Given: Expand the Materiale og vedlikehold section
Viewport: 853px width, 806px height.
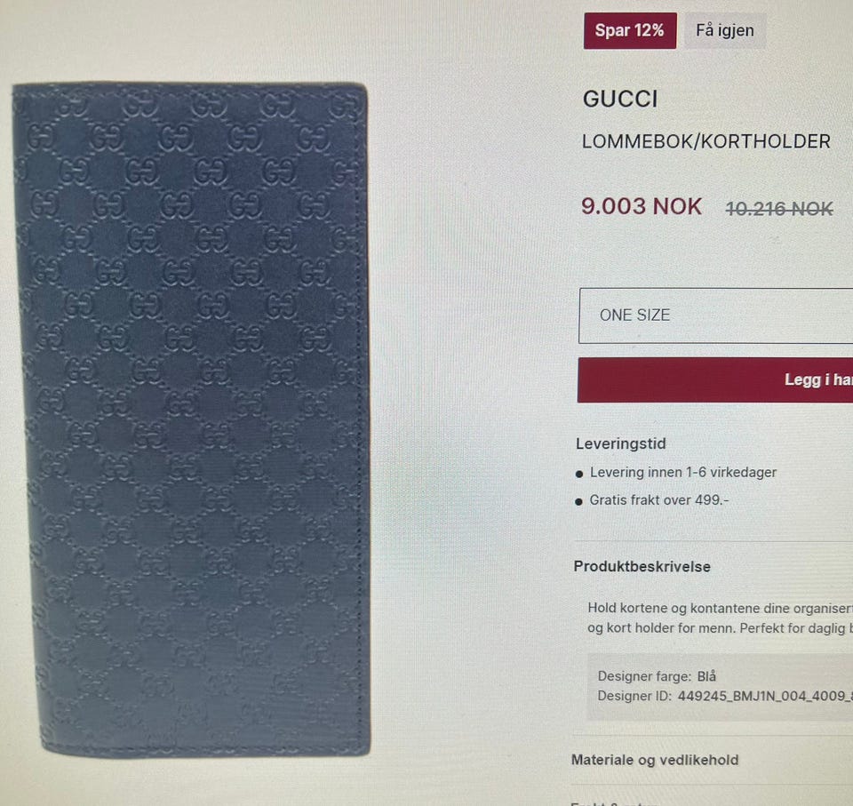Looking at the screenshot, I should tap(655, 760).
